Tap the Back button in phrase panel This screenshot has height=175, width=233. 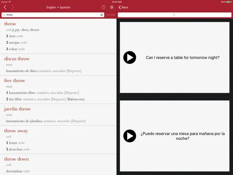point(124,7)
